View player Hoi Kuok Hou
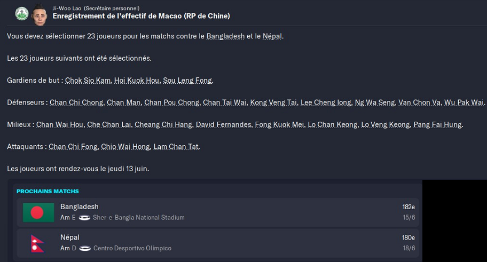The width and height of the screenshot is (487, 262). point(137,81)
